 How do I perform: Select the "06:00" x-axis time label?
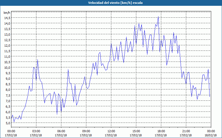pos(61,131)
